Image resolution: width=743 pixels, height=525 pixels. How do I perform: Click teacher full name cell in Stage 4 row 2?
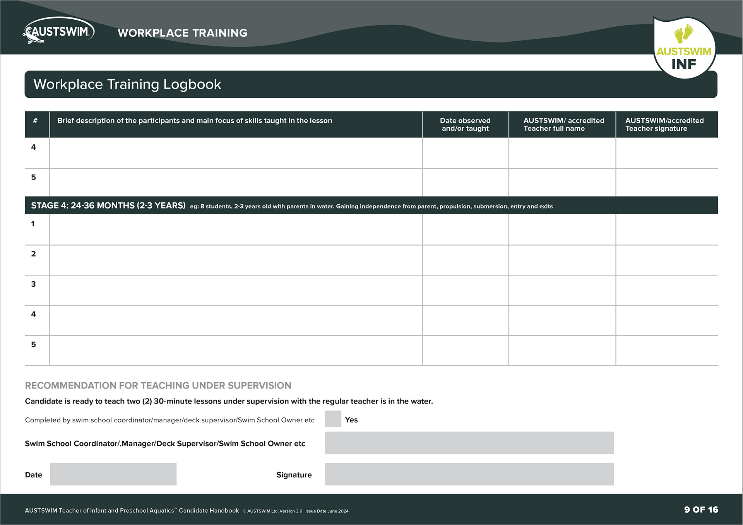click(562, 260)
